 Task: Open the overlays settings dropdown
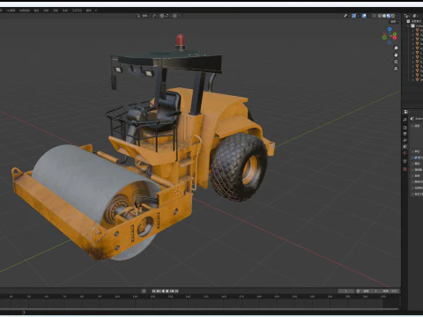click(368, 16)
